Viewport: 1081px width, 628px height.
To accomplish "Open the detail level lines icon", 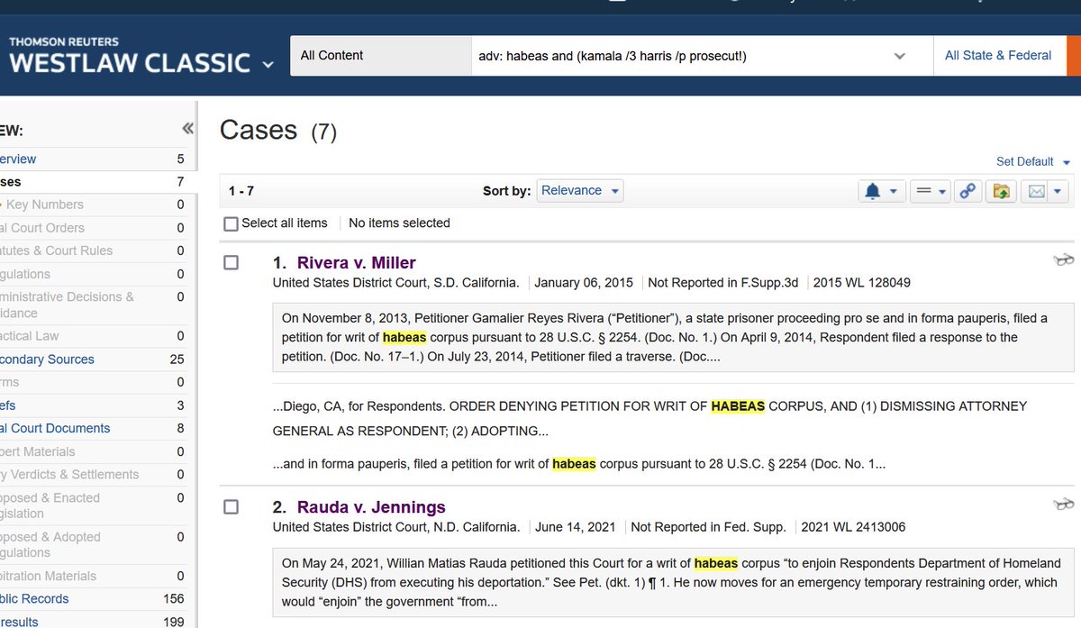I will pos(922,191).
